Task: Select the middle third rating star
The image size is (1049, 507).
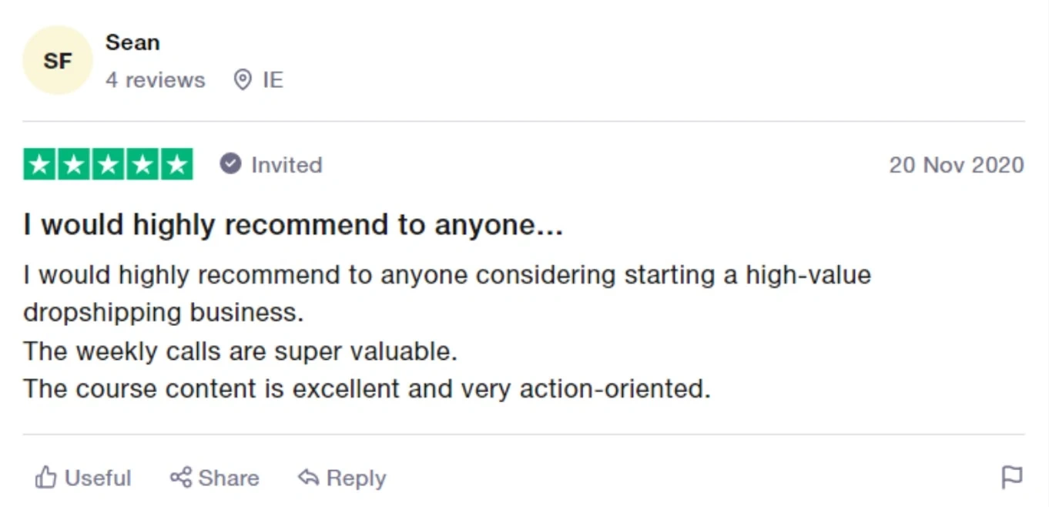Action: (x=109, y=164)
